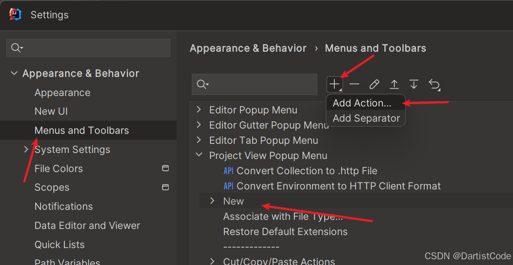Click the Remove (minus) toolbar icon

[x=354, y=84]
